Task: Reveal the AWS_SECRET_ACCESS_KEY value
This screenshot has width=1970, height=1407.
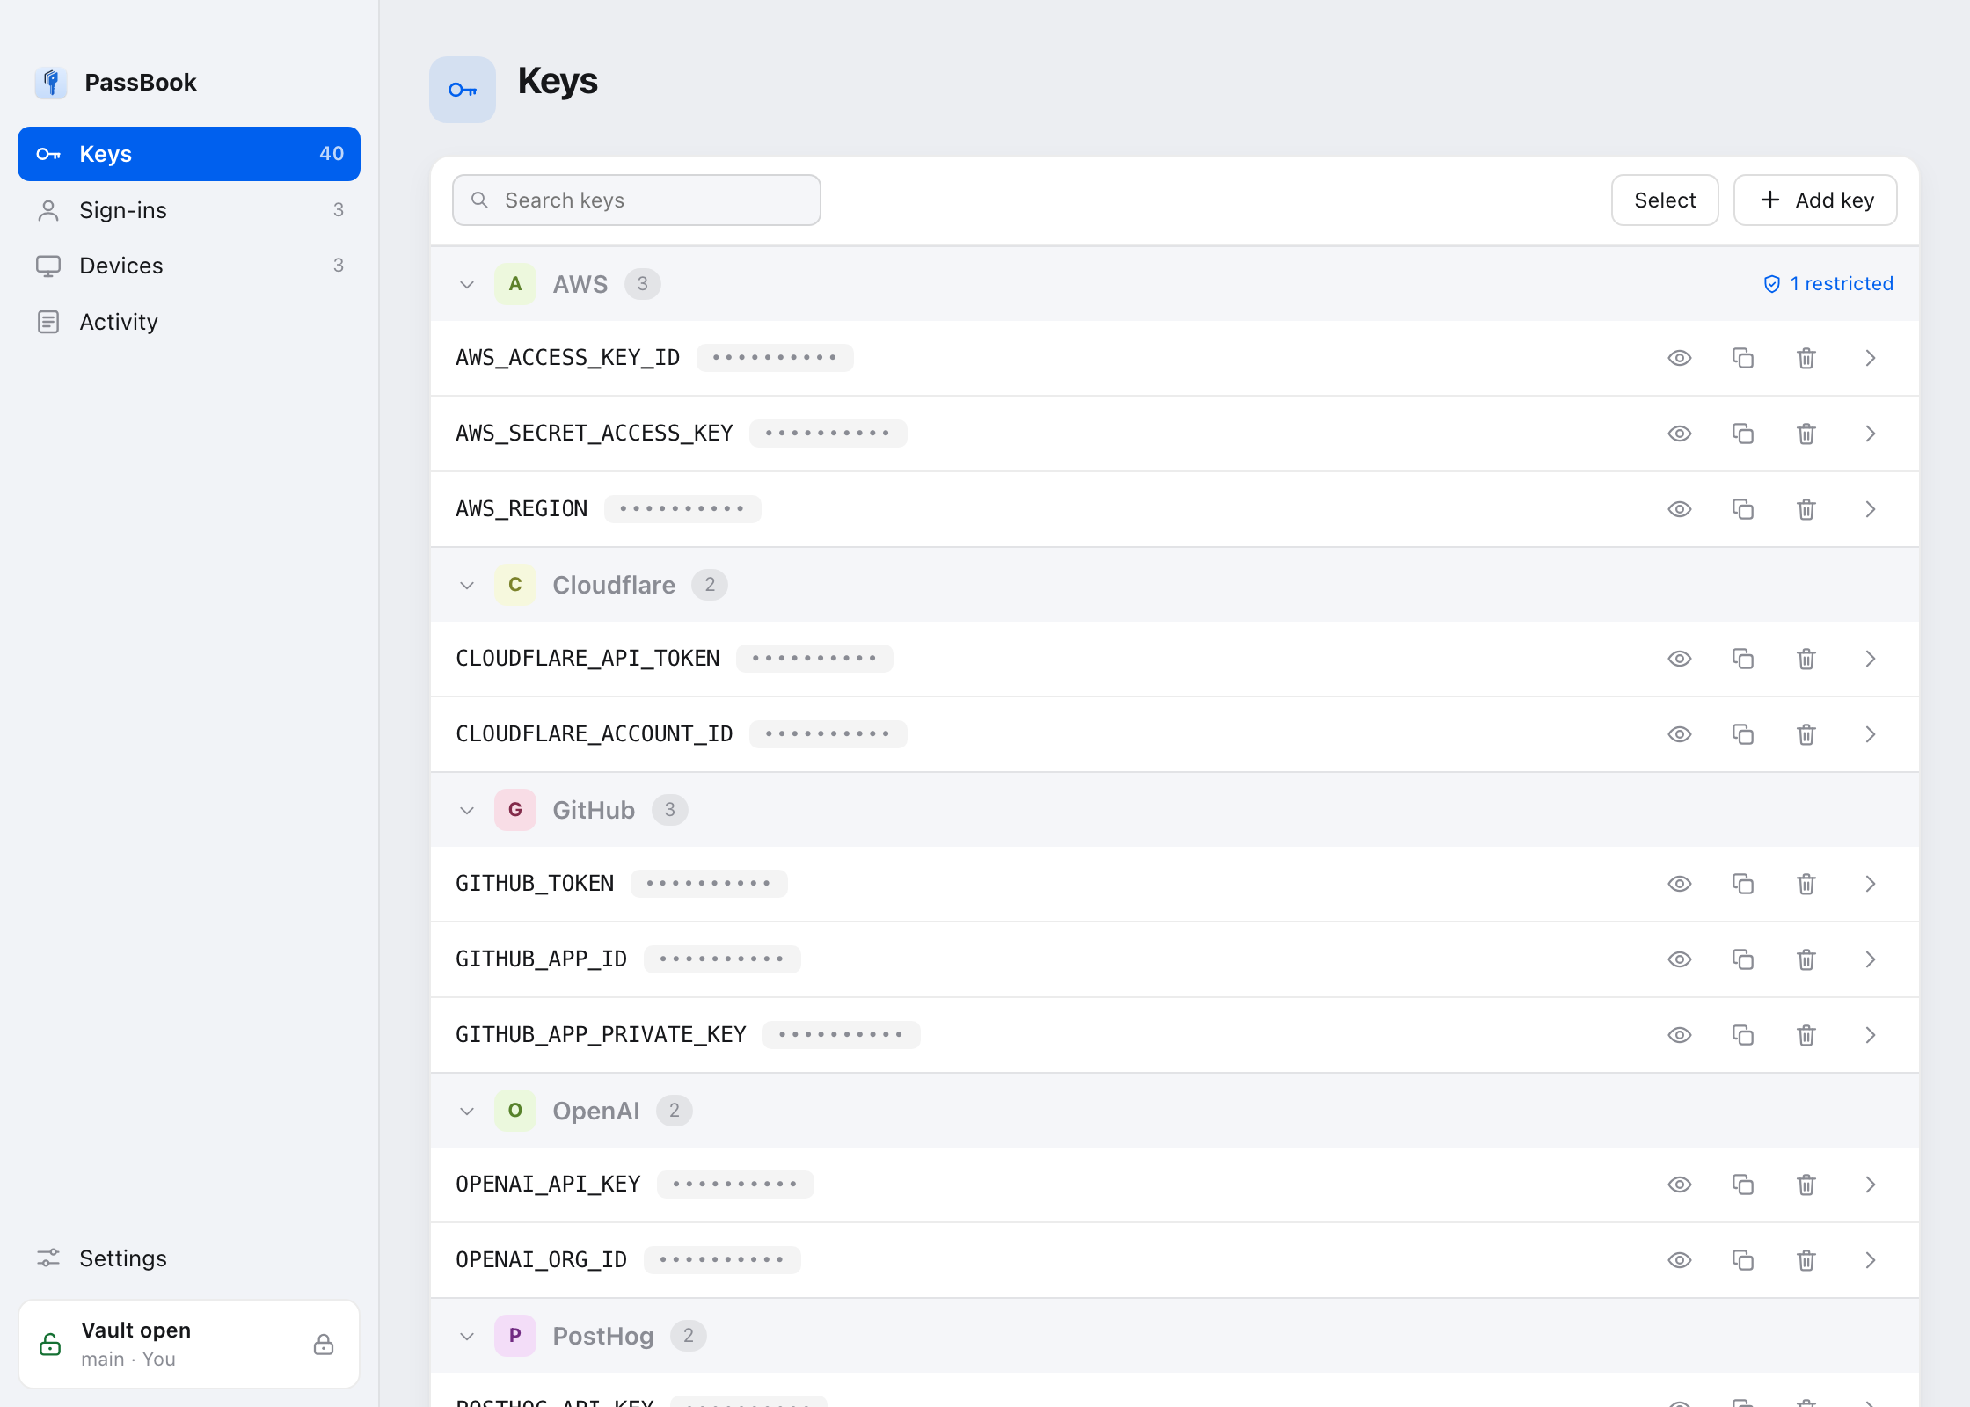Action: (1679, 434)
